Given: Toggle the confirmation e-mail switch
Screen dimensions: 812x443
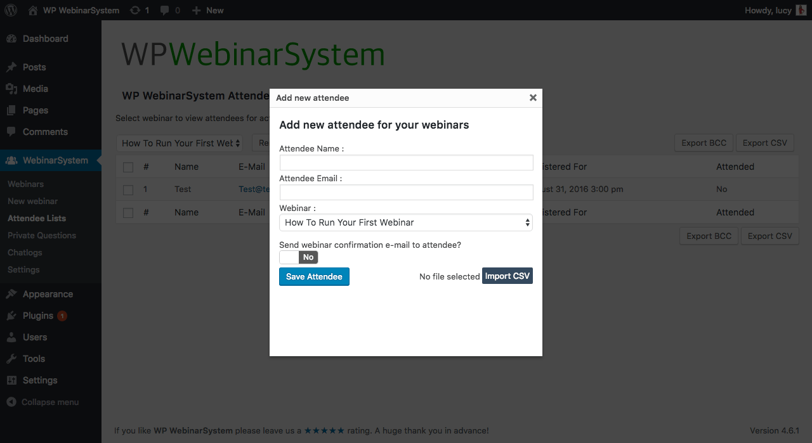Looking at the screenshot, I should pos(298,257).
